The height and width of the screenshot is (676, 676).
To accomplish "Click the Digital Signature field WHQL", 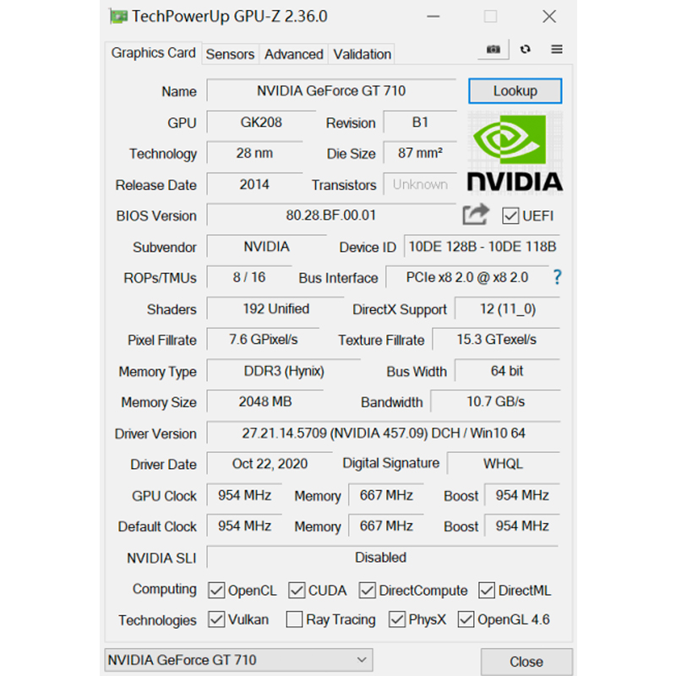I will [504, 463].
